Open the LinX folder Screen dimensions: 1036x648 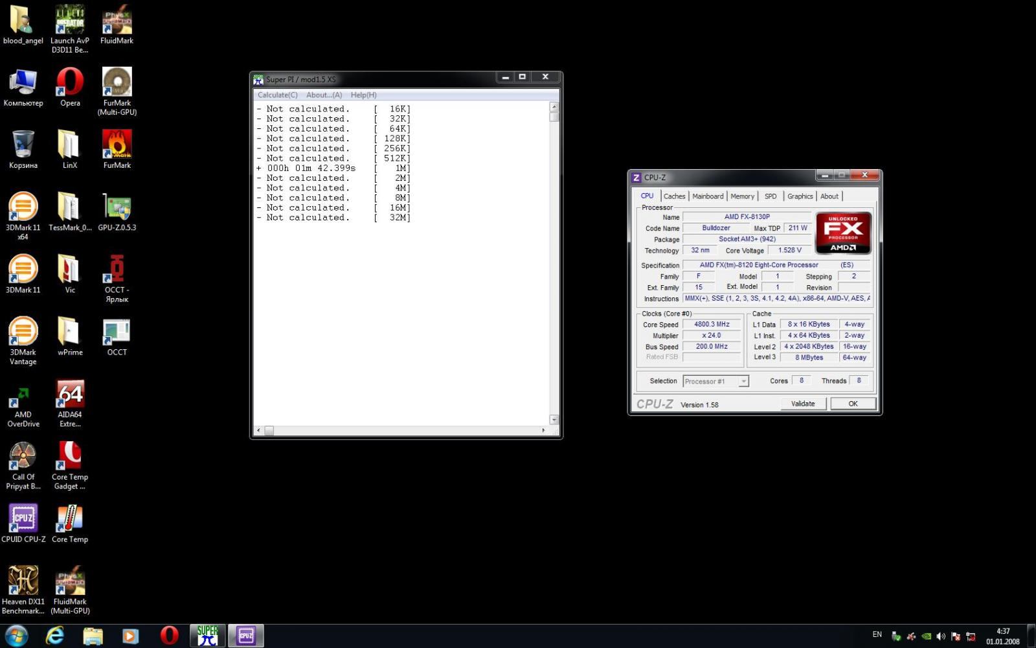click(70, 150)
